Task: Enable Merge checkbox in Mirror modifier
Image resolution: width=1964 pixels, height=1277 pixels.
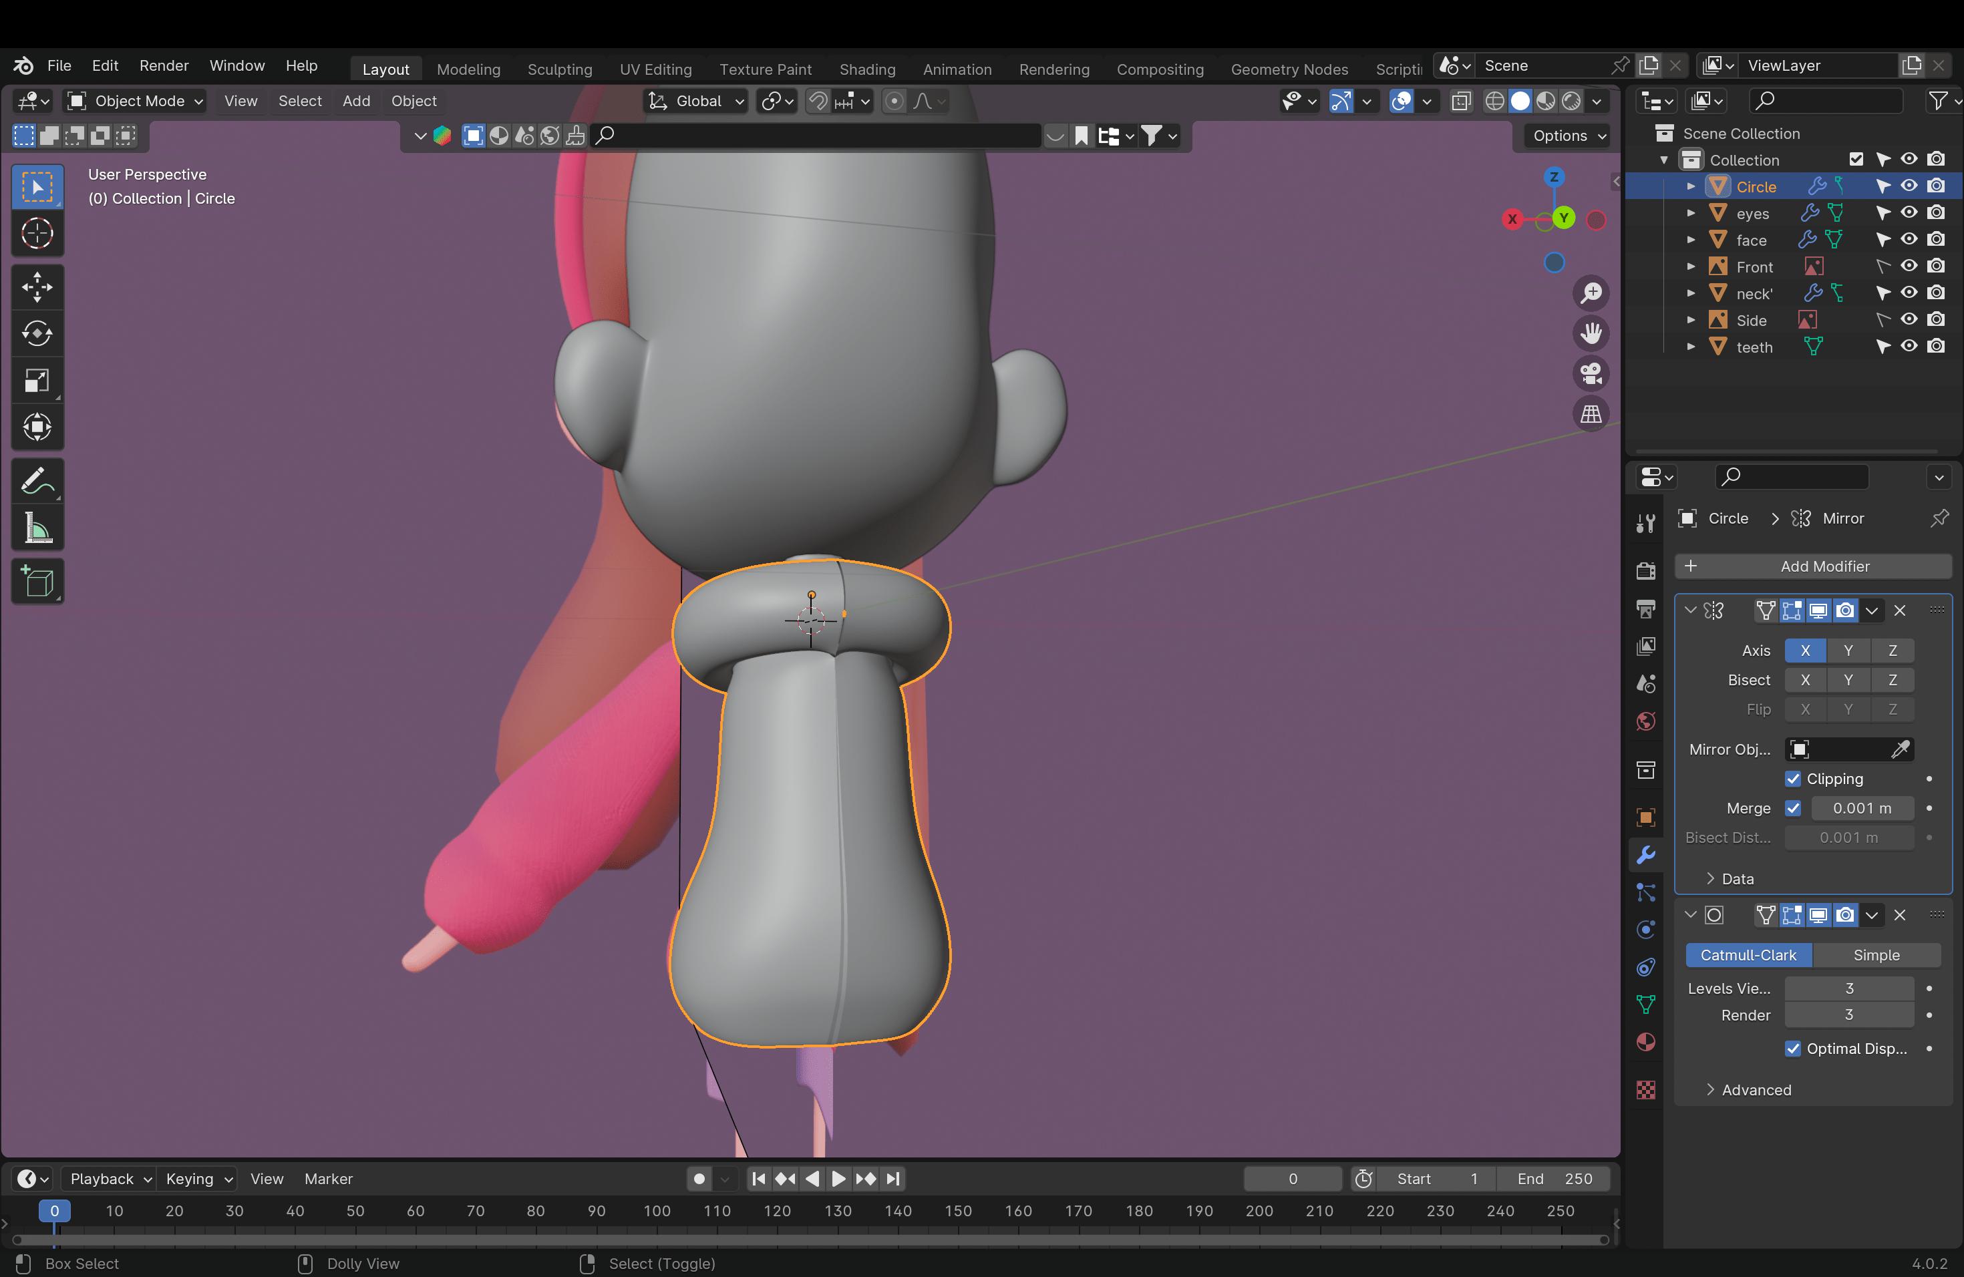Action: pyautogui.click(x=1792, y=807)
